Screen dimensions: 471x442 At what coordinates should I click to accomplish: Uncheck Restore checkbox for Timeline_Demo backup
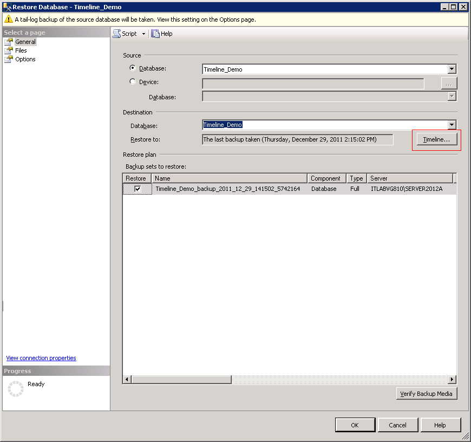point(138,189)
